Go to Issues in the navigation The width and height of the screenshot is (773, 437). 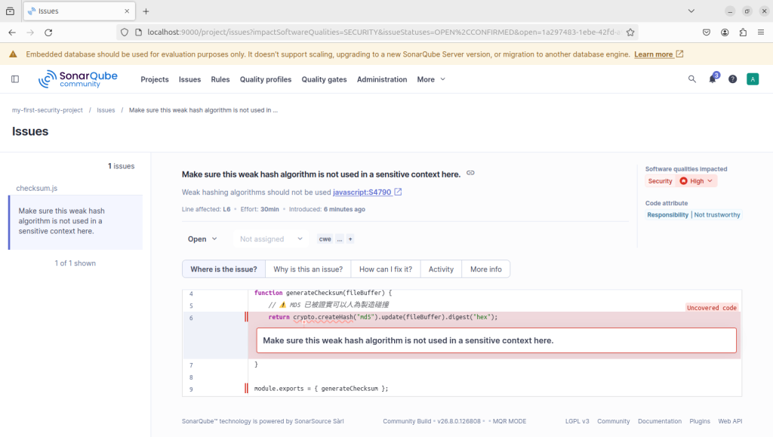coord(189,79)
